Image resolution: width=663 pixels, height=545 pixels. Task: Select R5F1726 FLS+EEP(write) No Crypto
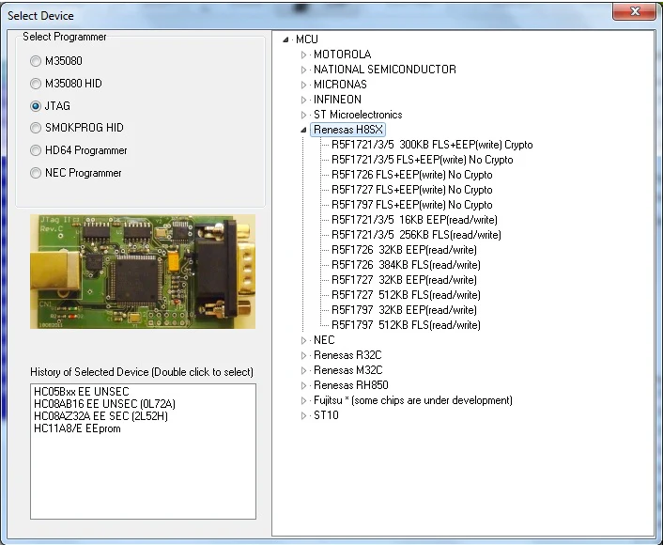tap(412, 175)
